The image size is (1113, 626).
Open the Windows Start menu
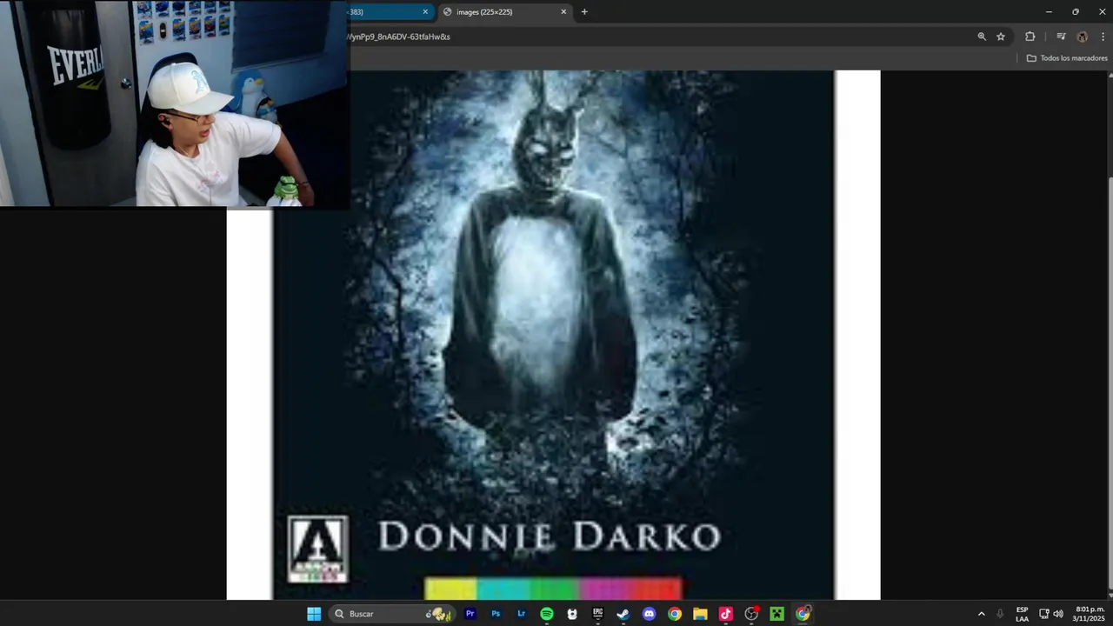314,614
